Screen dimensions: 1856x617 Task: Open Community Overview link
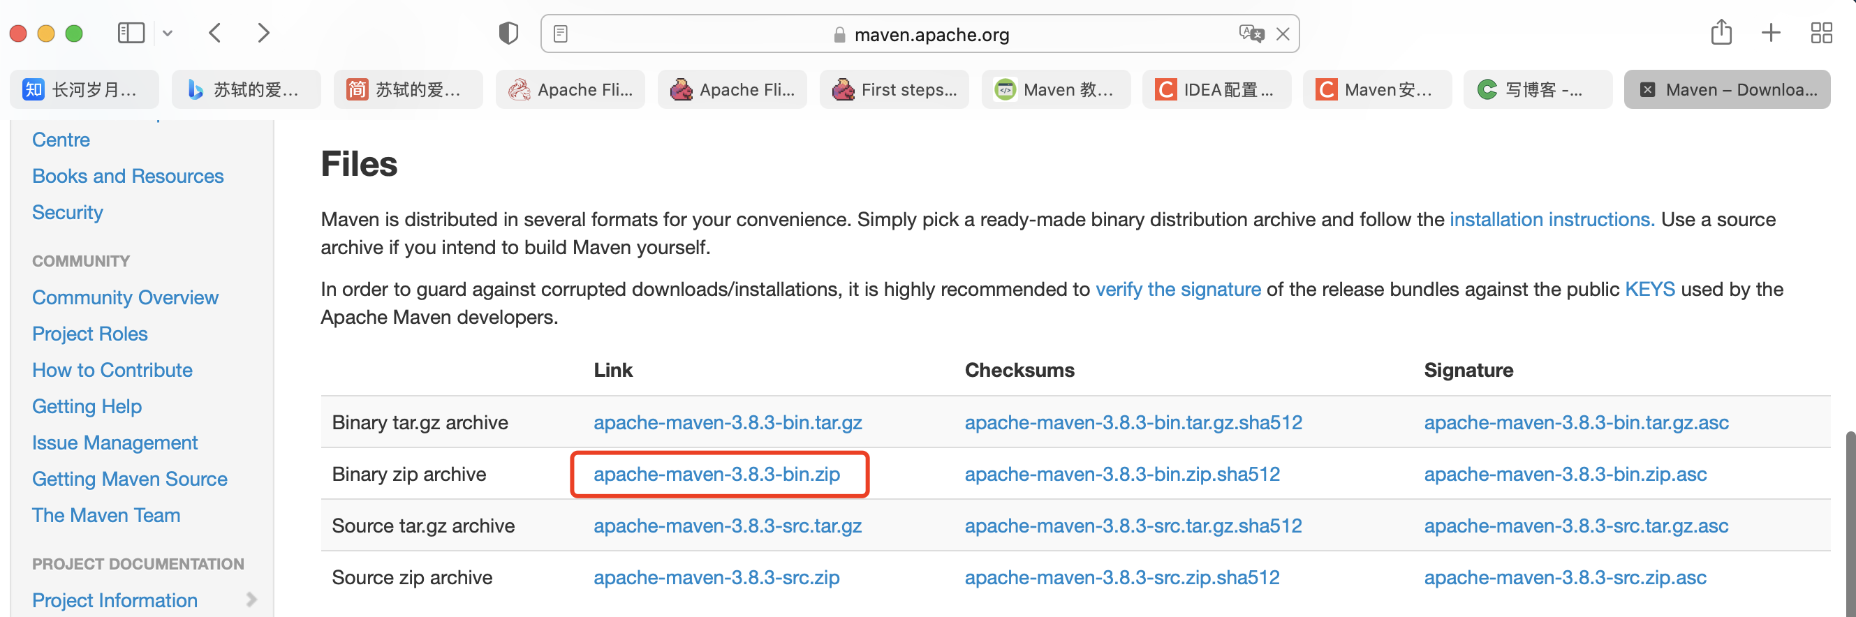point(126,297)
